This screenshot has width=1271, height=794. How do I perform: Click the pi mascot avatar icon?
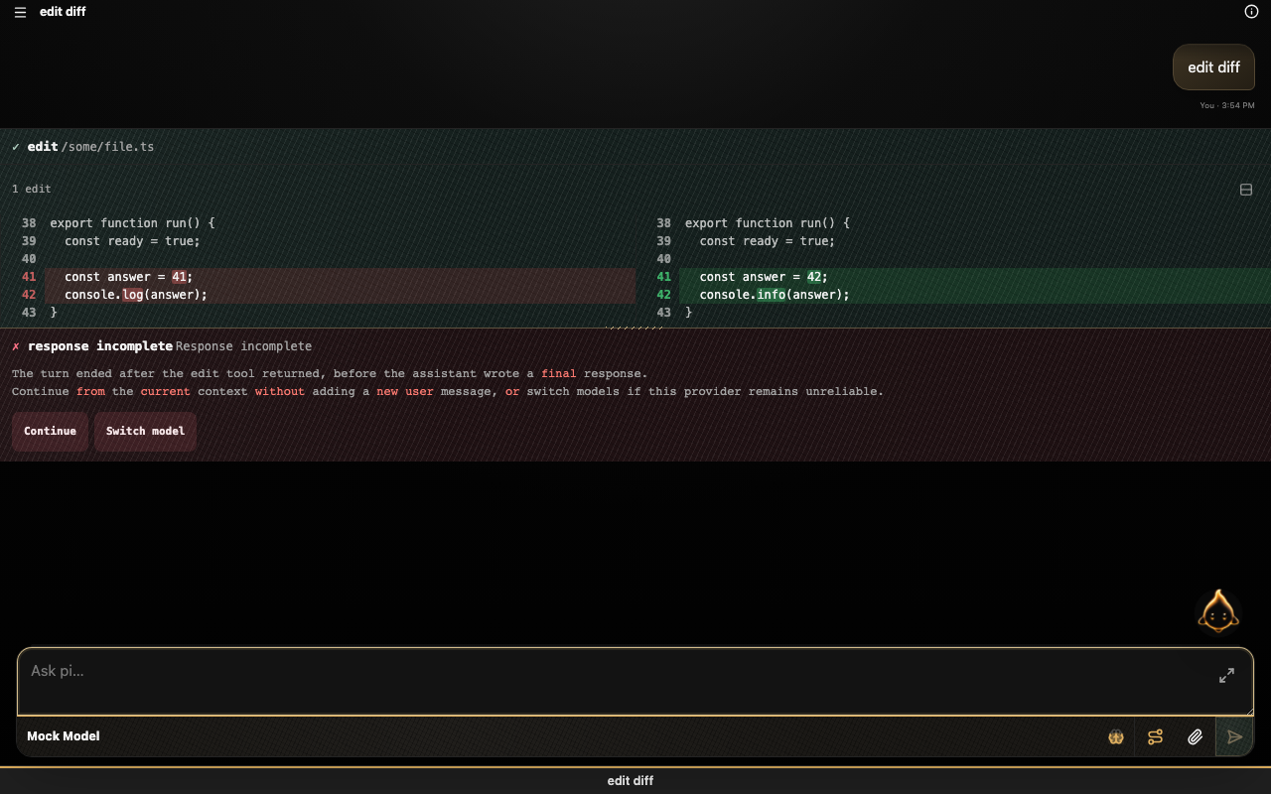click(x=1217, y=611)
